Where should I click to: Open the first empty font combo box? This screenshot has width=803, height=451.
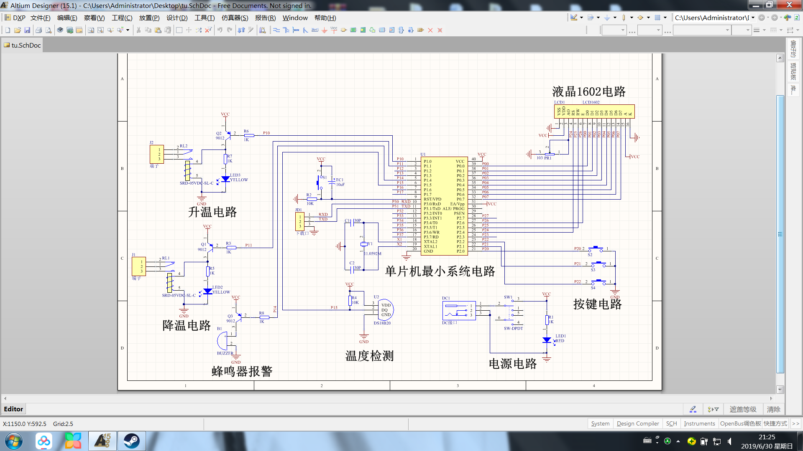[x=614, y=30]
